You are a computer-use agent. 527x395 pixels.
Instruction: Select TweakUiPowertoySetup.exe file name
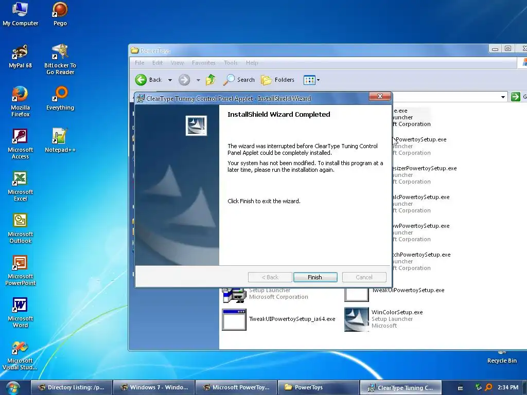coord(408,290)
